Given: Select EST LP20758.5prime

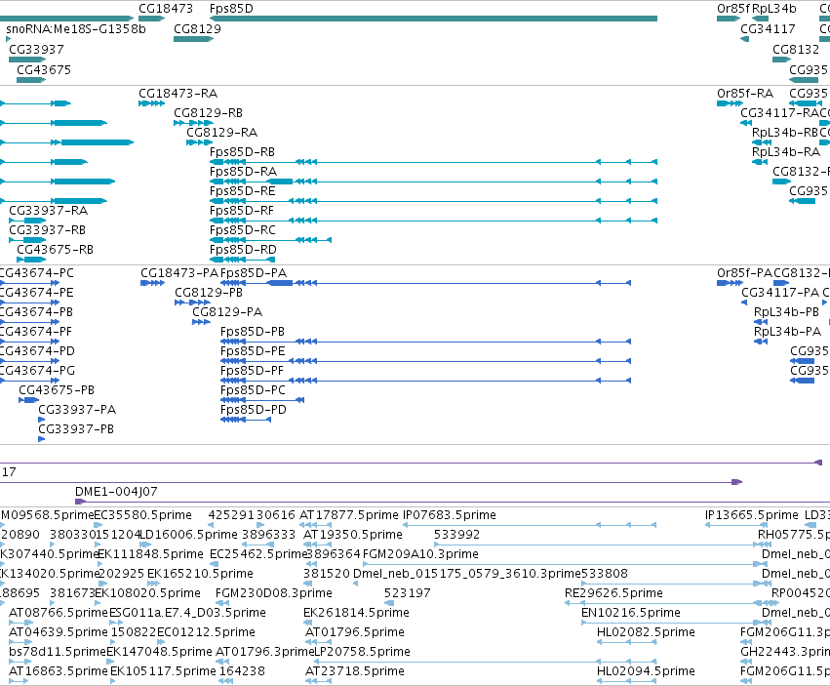Looking at the screenshot, I should point(363,652).
